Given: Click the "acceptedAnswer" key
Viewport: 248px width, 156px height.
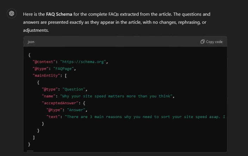Looking at the screenshot, I should point(60,103).
